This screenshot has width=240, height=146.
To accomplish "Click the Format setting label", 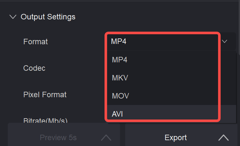I will coord(35,42).
